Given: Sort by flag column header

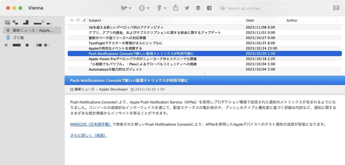Looking at the screenshot, I should pyautogui.click(x=78, y=20).
